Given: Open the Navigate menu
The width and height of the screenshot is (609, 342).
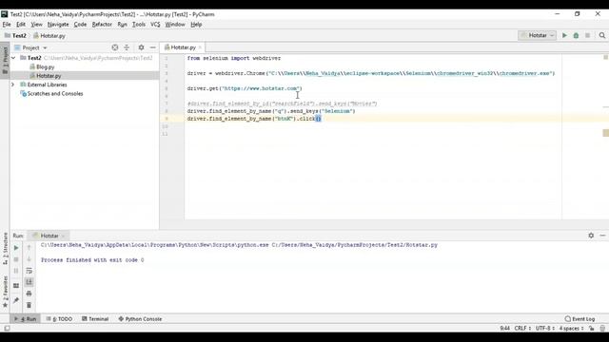Looking at the screenshot, I should click(x=58, y=24).
